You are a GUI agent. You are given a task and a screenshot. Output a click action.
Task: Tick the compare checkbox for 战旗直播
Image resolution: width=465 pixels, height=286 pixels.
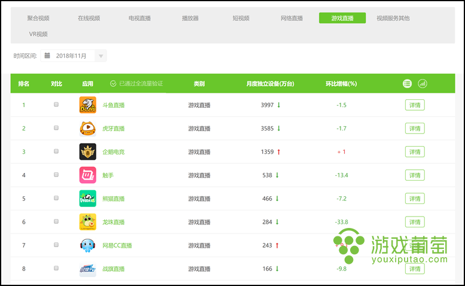[56, 268]
